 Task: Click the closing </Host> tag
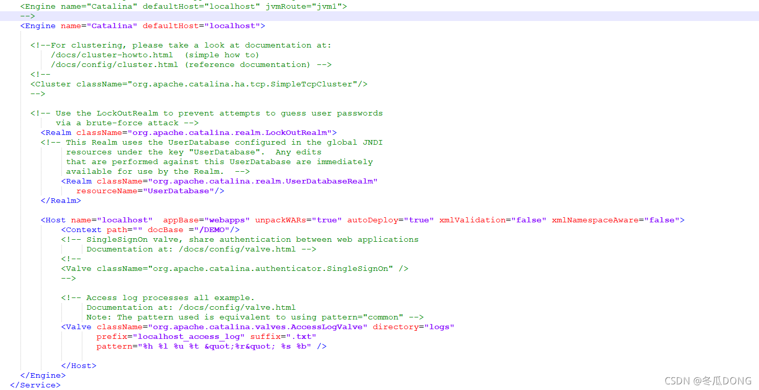pos(78,365)
